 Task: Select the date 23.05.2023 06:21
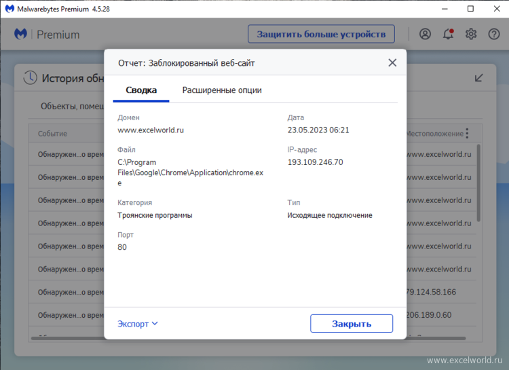click(x=318, y=130)
